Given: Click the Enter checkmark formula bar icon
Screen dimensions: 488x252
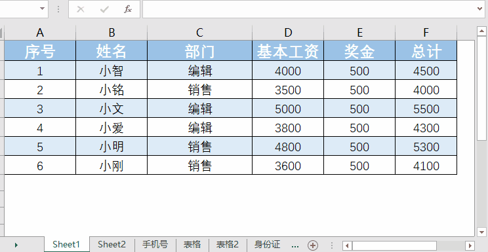Looking at the screenshot, I should pos(104,9).
